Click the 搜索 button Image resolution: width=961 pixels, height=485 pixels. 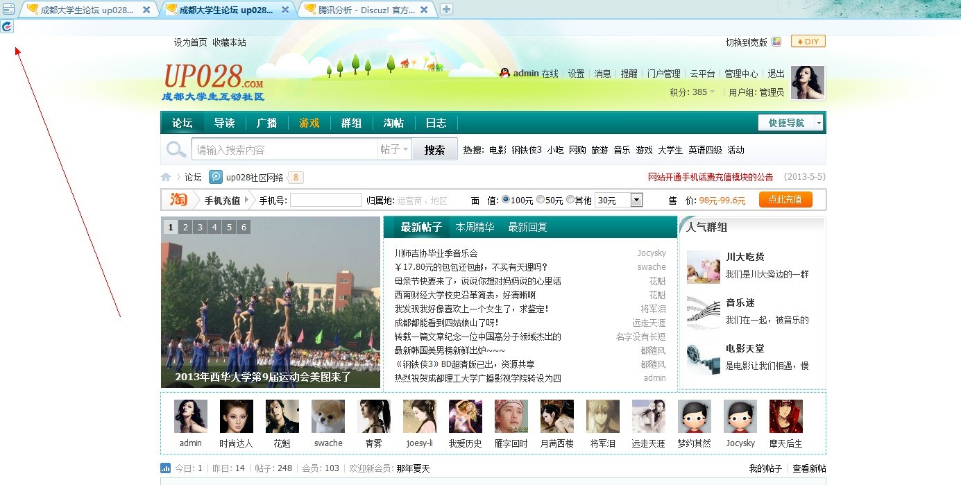tap(434, 149)
